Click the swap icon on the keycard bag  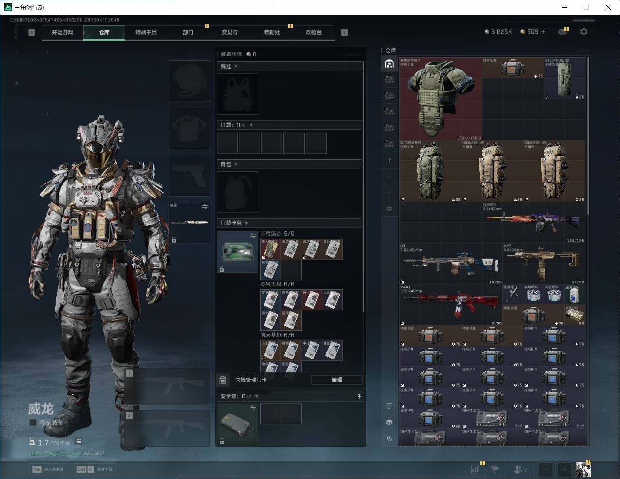(253, 236)
